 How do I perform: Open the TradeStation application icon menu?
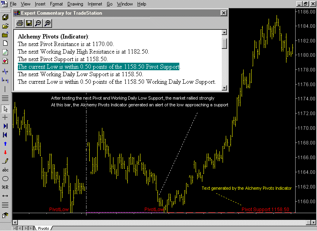pyautogui.click(x=4, y=4)
